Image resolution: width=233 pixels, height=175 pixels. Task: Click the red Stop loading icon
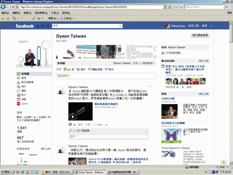point(181,7)
